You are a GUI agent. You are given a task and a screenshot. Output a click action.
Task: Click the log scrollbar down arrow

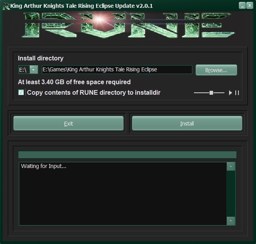[x=231, y=221]
